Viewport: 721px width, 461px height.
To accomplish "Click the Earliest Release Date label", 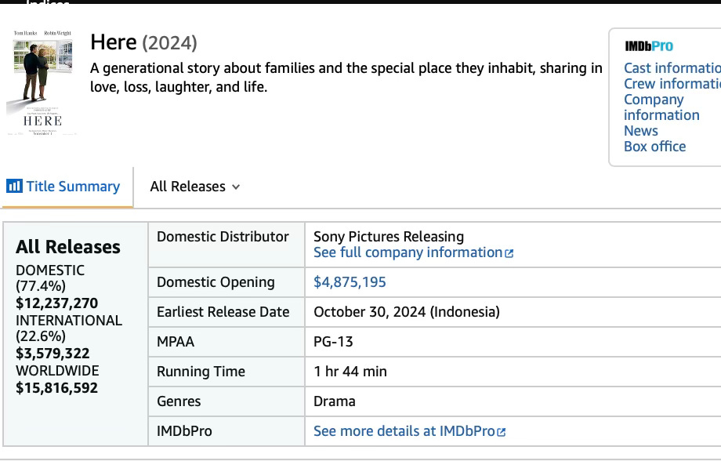I will point(223,312).
